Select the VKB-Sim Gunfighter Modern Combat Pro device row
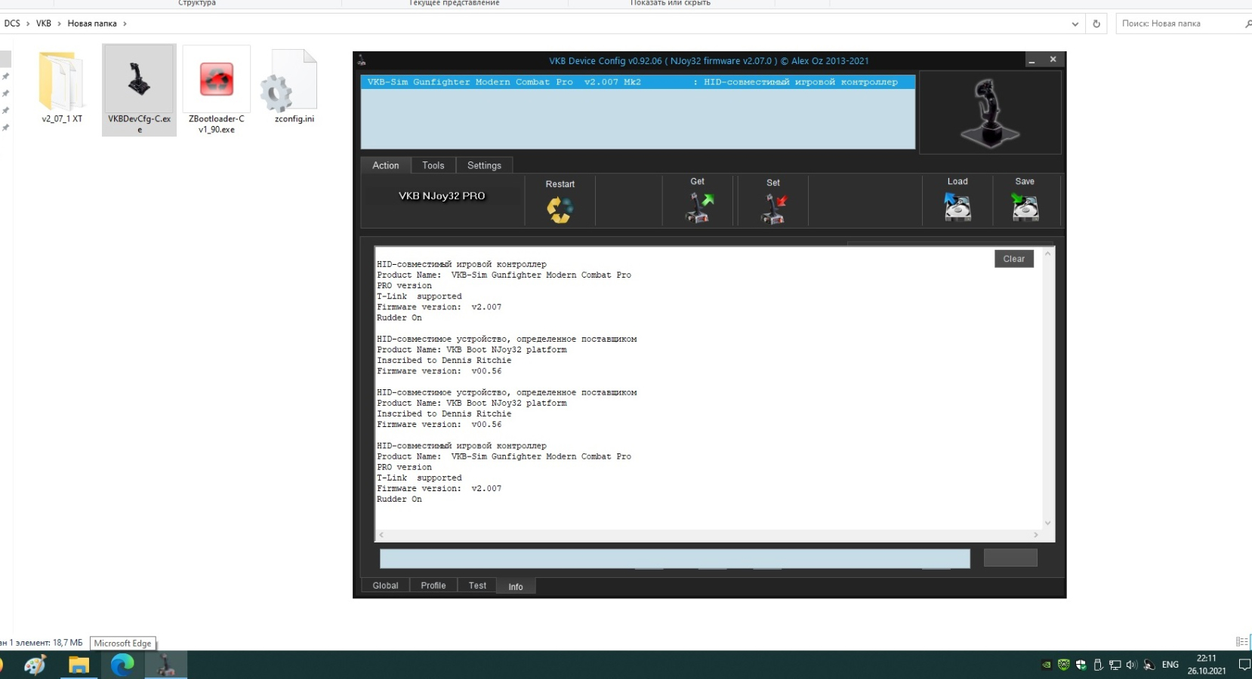The width and height of the screenshot is (1252, 679). [637, 82]
